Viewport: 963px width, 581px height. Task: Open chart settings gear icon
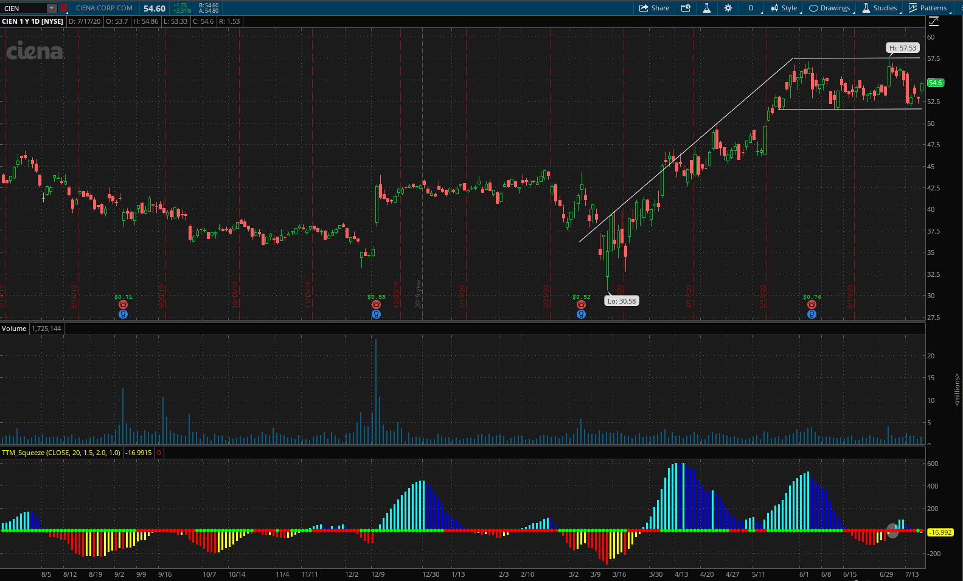coord(728,8)
